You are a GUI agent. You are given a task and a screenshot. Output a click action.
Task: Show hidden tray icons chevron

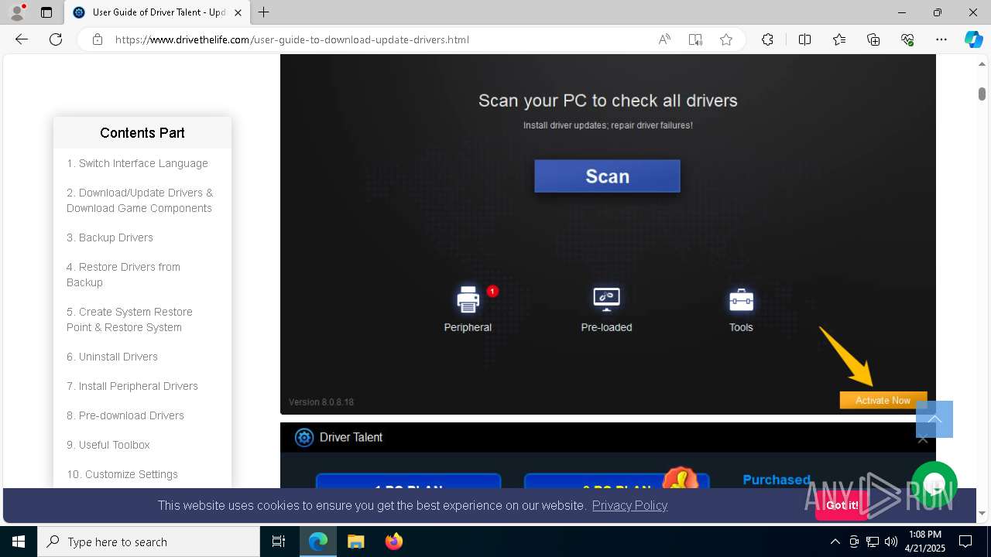pos(835,542)
